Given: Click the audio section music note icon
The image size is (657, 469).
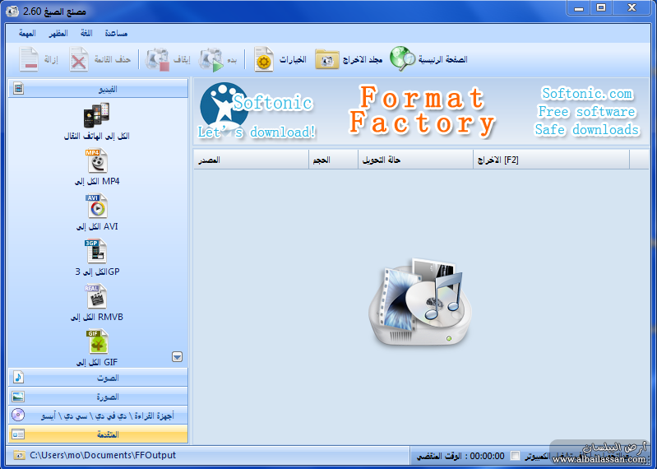Looking at the screenshot, I should [x=18, y=377].
